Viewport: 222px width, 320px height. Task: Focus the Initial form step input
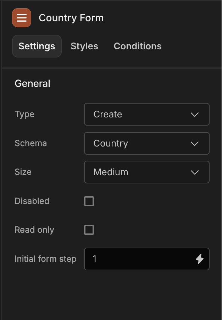pyautogui.click(x=147, y=259)
